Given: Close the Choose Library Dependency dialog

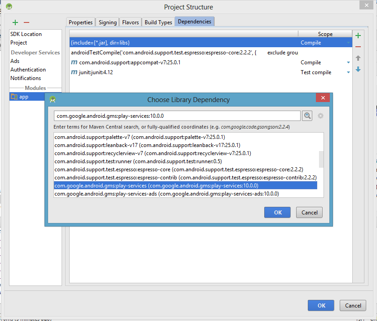Looking at the screenshot, I should coord(323,98).
